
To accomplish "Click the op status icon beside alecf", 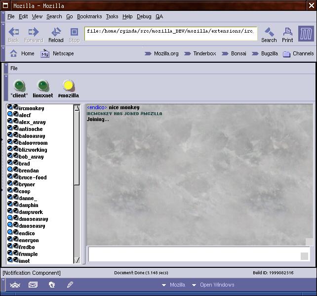I will [x=10, y=114].
